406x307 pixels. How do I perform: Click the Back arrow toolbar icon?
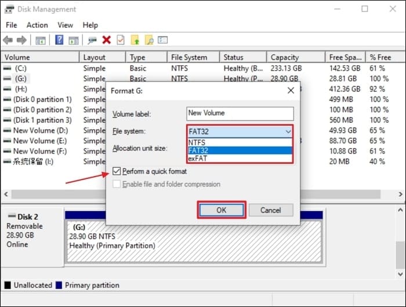[8, 40]
